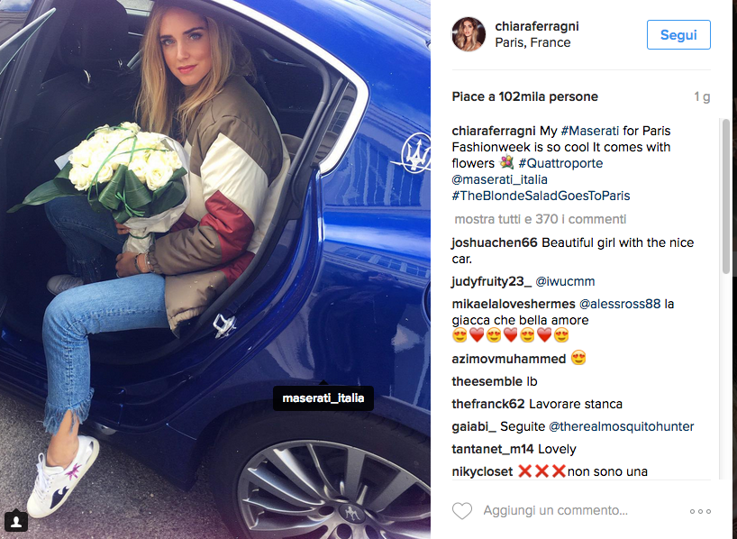Screen dimensions: 737x539
Task: Open @therealmosquitohunter mention
Action: coord(622,426)
